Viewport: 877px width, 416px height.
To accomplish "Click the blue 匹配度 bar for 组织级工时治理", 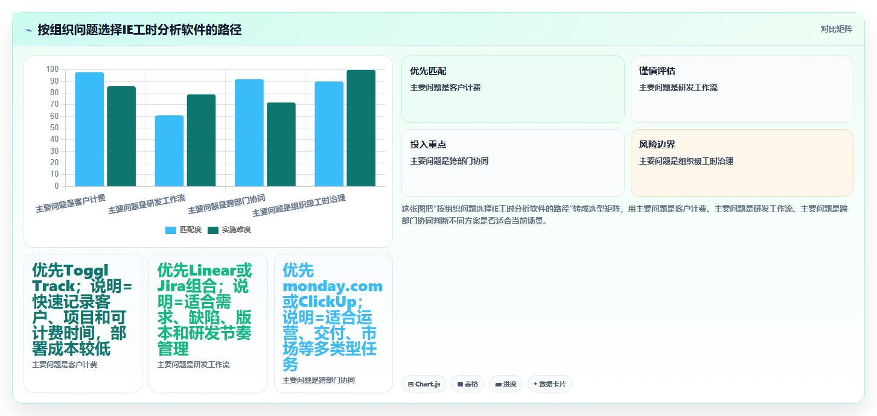I will coord(329,134).
